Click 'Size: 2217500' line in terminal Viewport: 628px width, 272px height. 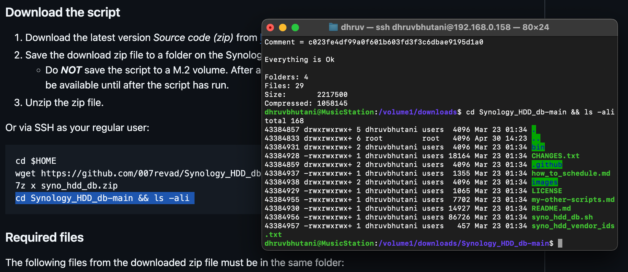coord(306,94)
